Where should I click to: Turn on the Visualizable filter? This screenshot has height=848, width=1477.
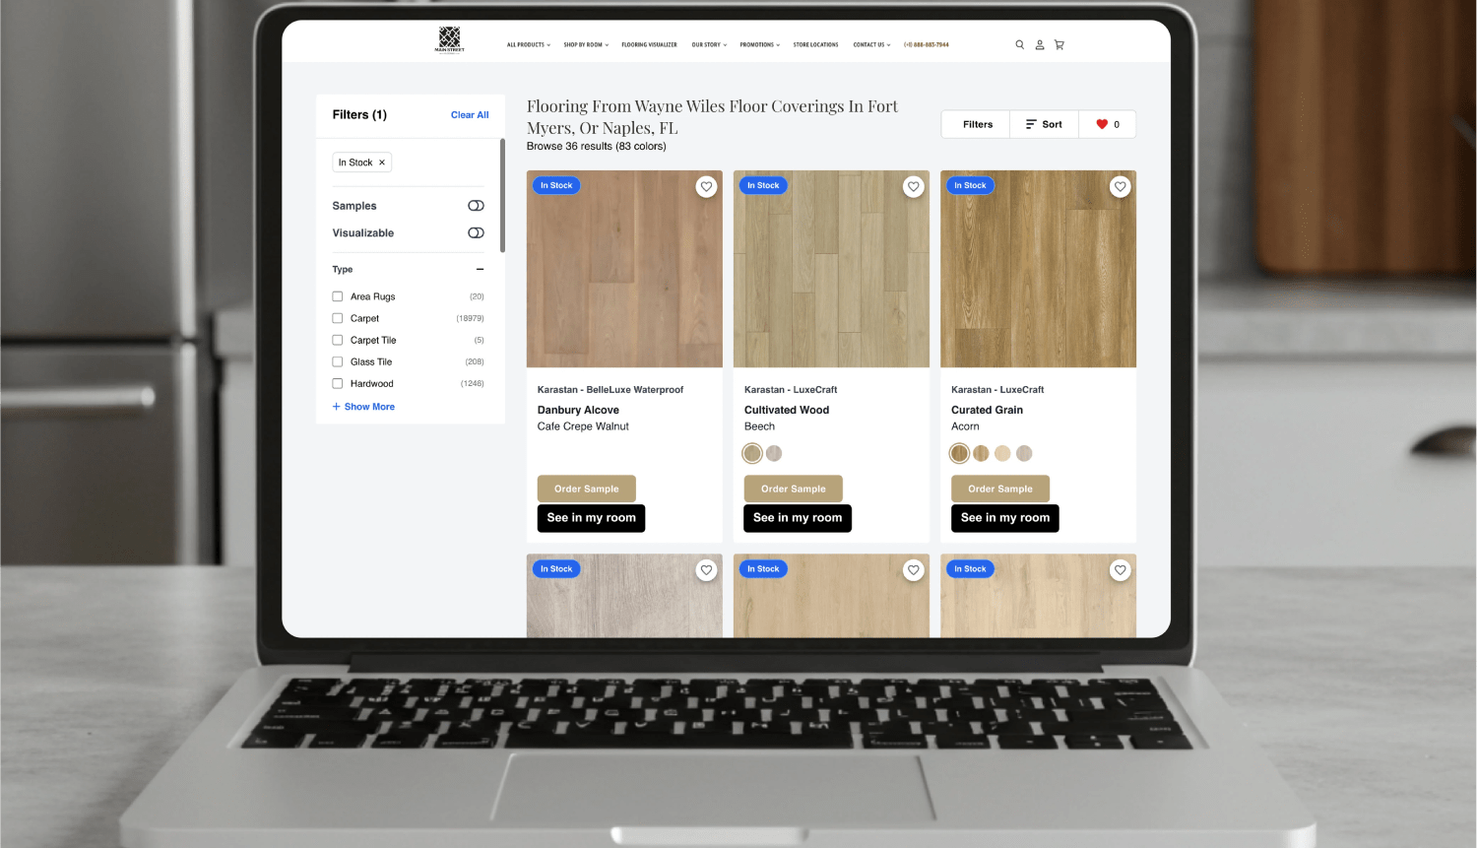click(476, 232)
